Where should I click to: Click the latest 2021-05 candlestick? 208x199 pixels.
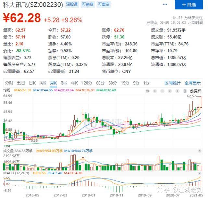click(201, 102)
